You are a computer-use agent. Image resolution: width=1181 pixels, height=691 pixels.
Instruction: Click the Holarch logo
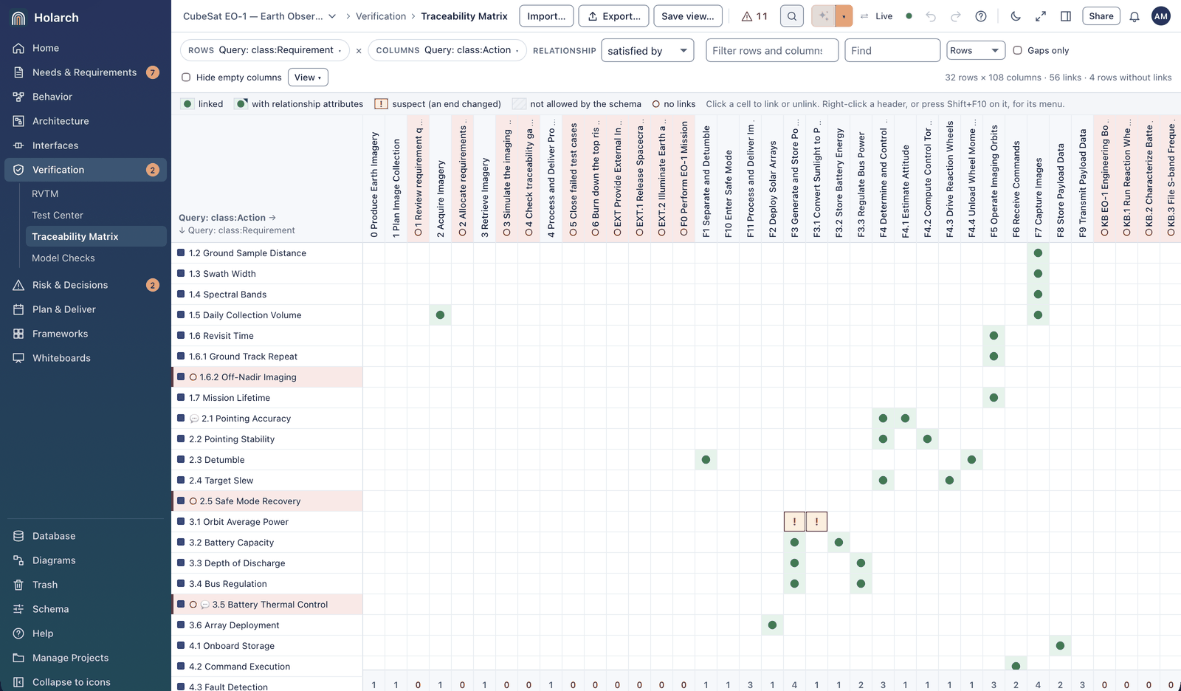click(19, 18)
